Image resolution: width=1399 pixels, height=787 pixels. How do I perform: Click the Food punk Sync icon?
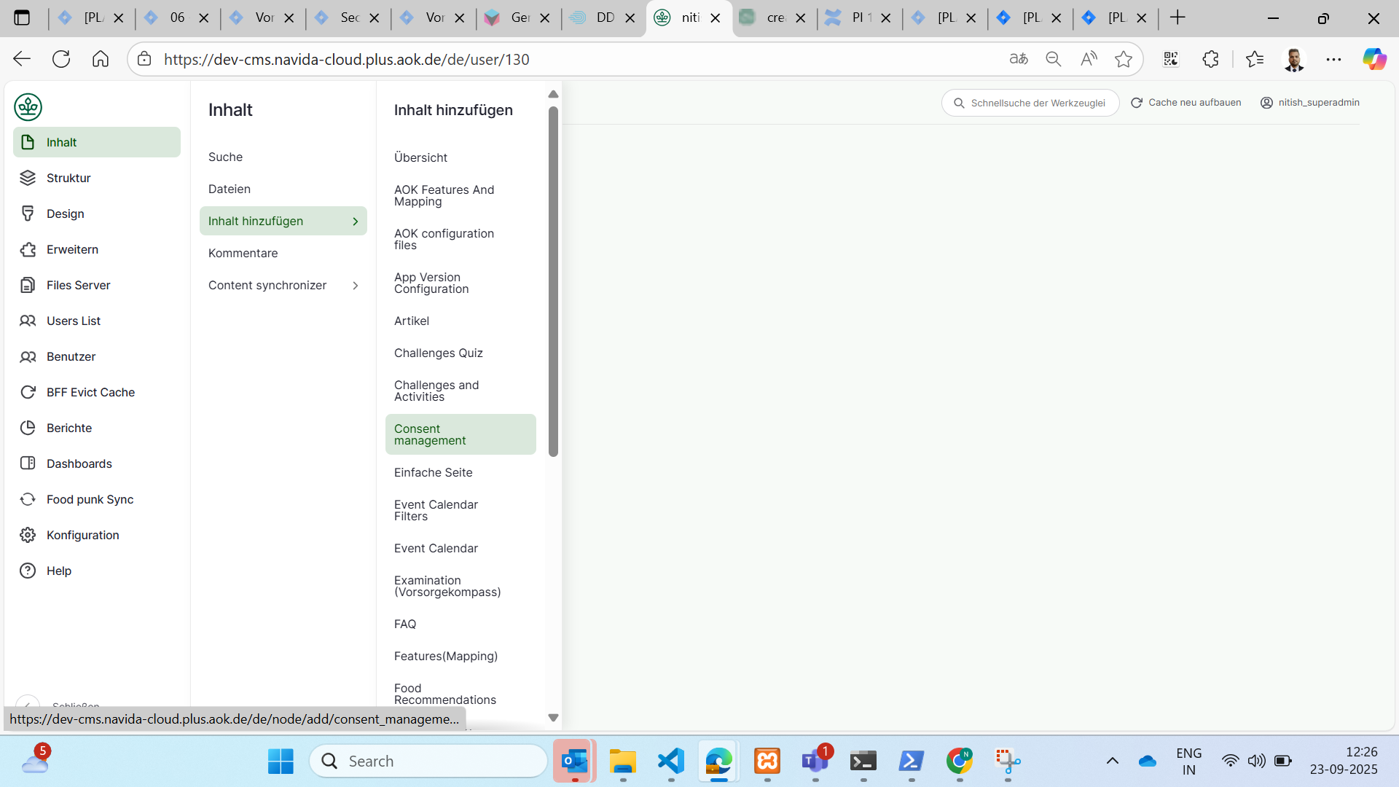click(28, 499)
